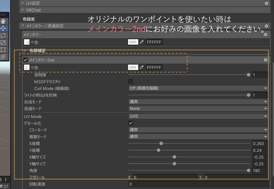Image resolution: width=274 pixels, height=189 pixels.
Task: Click the スクロール Y input field
Action: point(236,177)
